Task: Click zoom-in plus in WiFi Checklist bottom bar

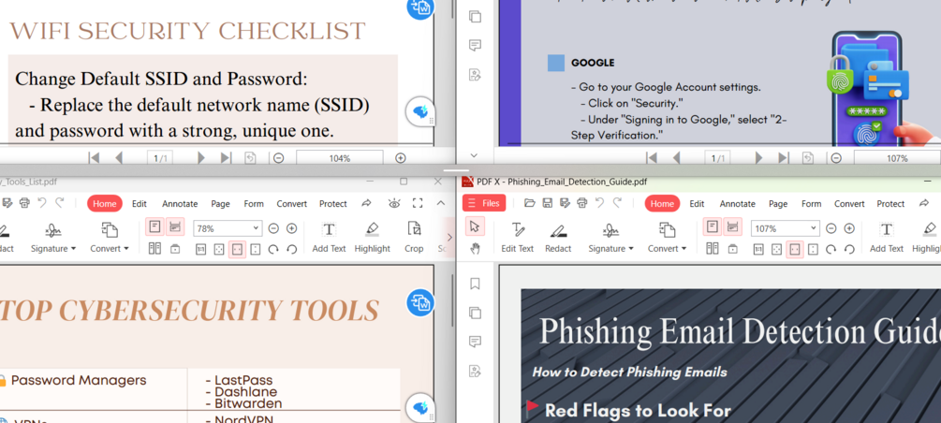Action: click(x=401, y=158)
